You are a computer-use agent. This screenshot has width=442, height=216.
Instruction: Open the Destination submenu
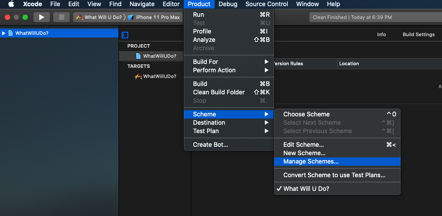(229, 123)
